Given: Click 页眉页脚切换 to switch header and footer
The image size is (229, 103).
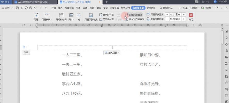Looking at the screenshot, I should click(x=91, y=17).
